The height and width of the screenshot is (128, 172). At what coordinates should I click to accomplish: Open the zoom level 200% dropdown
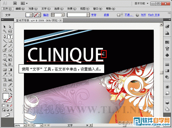tap(25, 126)
